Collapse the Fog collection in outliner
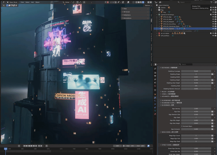 (157, 10)
